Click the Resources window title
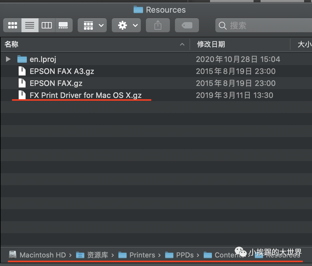 166,10
